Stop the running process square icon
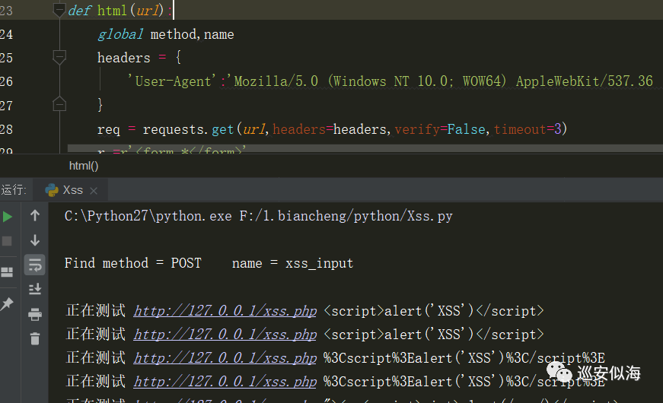The height and width of the screenshot is (403, 663). (x=7, y=241)
